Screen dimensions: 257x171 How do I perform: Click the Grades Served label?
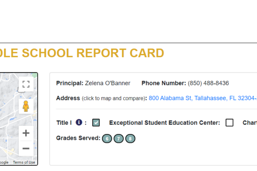point(78,138)
